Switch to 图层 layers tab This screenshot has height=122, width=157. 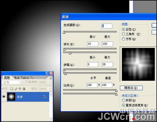(7, 78)
